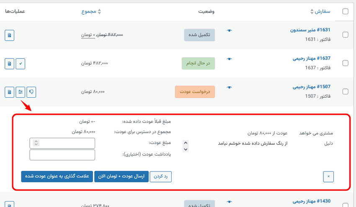Open order #1507 مهناز رحیمی
The height and width of the screenshot is (207, 356).
(x=312, y=87)
